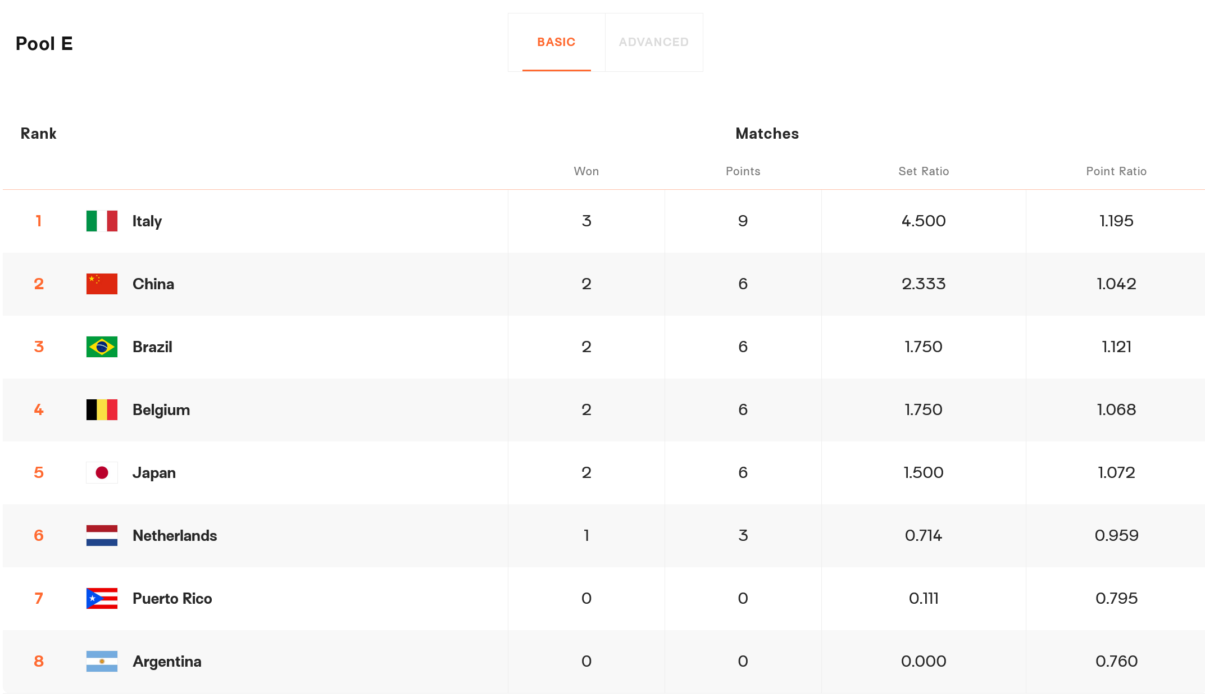This screenshot has height=697, width=1205.
Task: Select the Basic tab
Action: 556,42
